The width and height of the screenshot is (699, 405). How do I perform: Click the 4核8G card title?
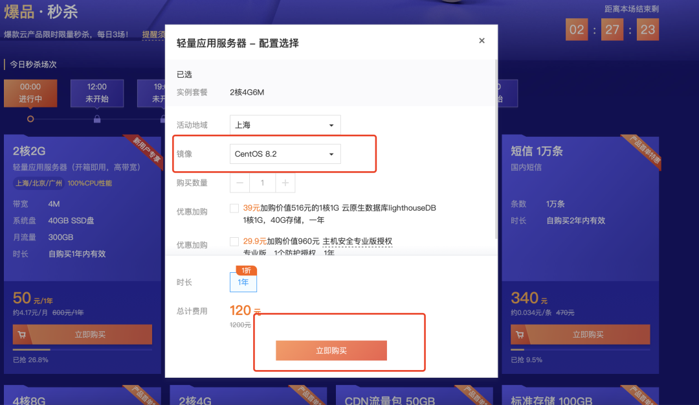point(29,400)
